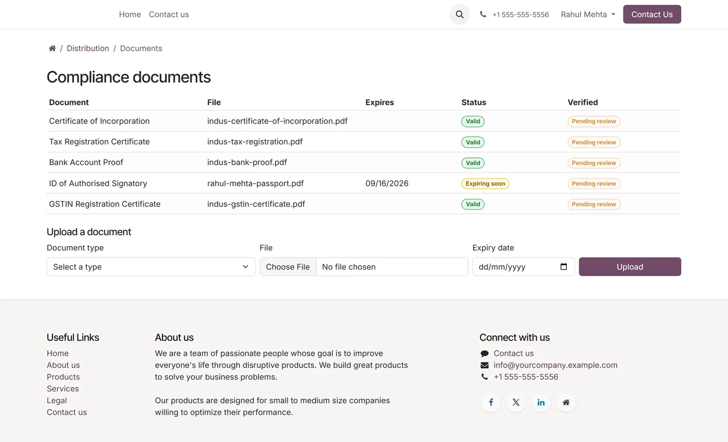Click the chat bubble icon in footer
This screenshot has height=442, width=728.
485,354
